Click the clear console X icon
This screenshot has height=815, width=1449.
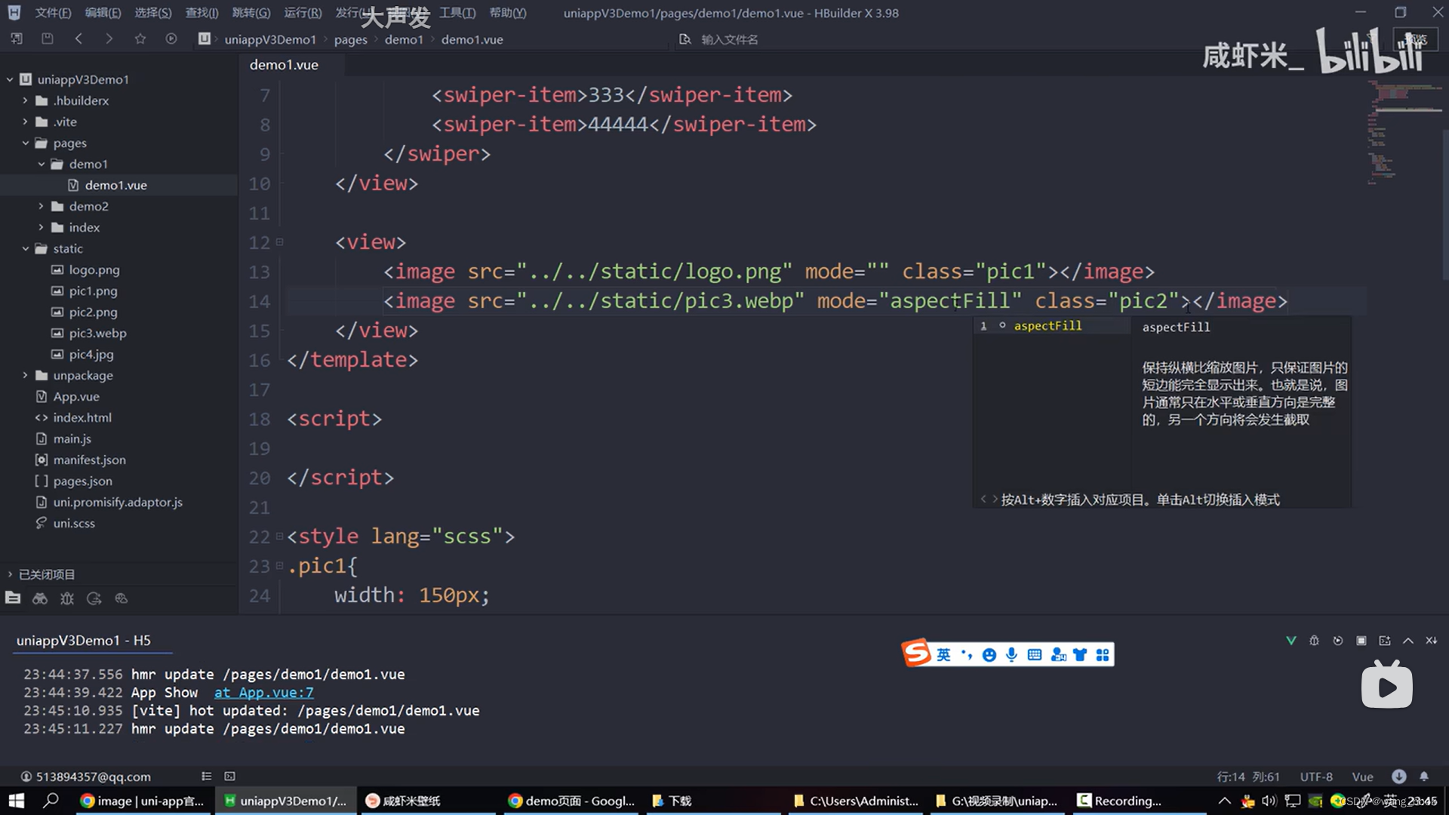pyautogui.click(x=1432, y=641)
